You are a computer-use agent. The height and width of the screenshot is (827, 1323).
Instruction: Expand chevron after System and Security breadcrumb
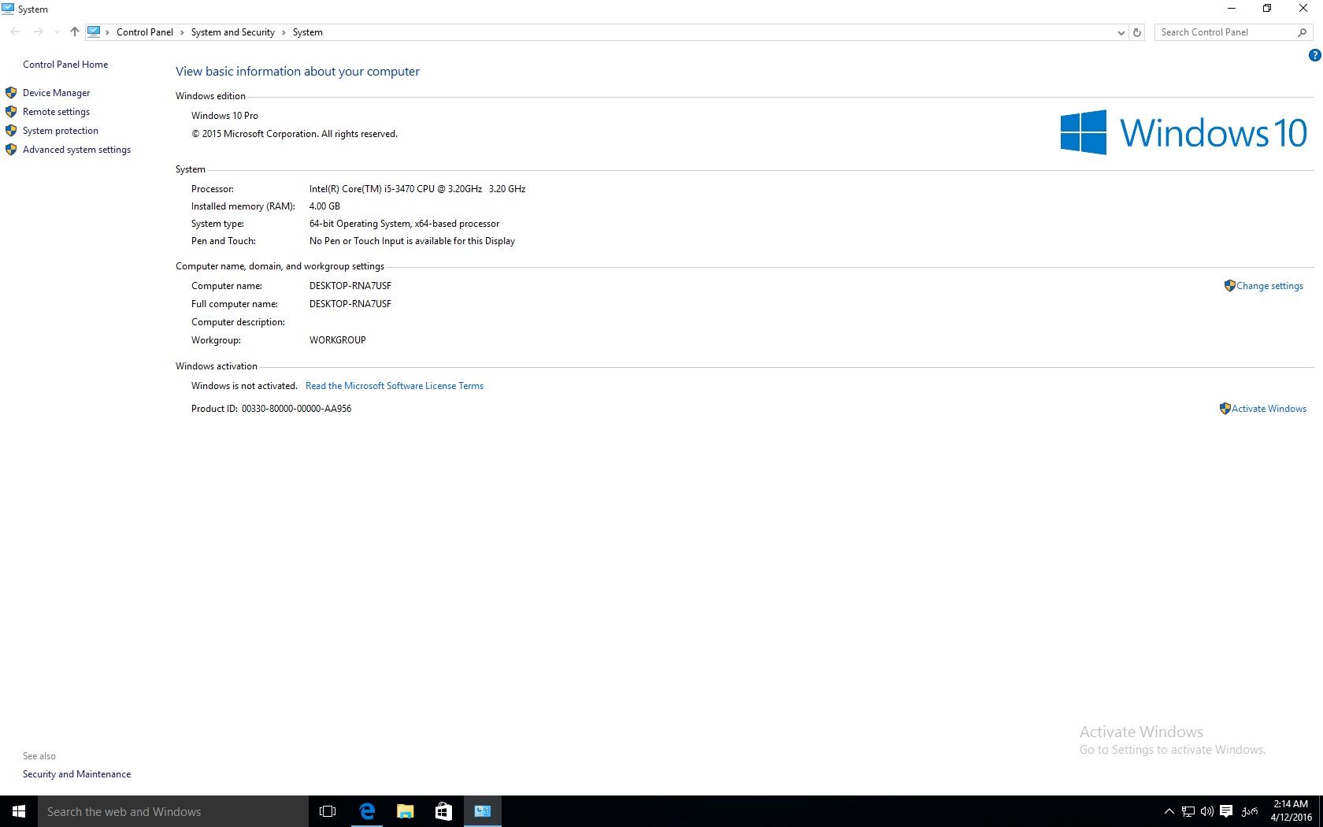click(283, 32)
